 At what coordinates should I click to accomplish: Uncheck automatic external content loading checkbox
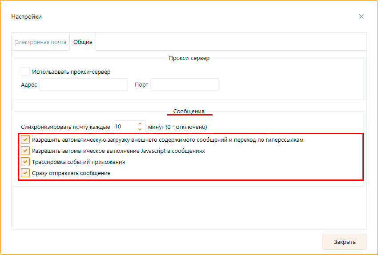click(25, 139)
